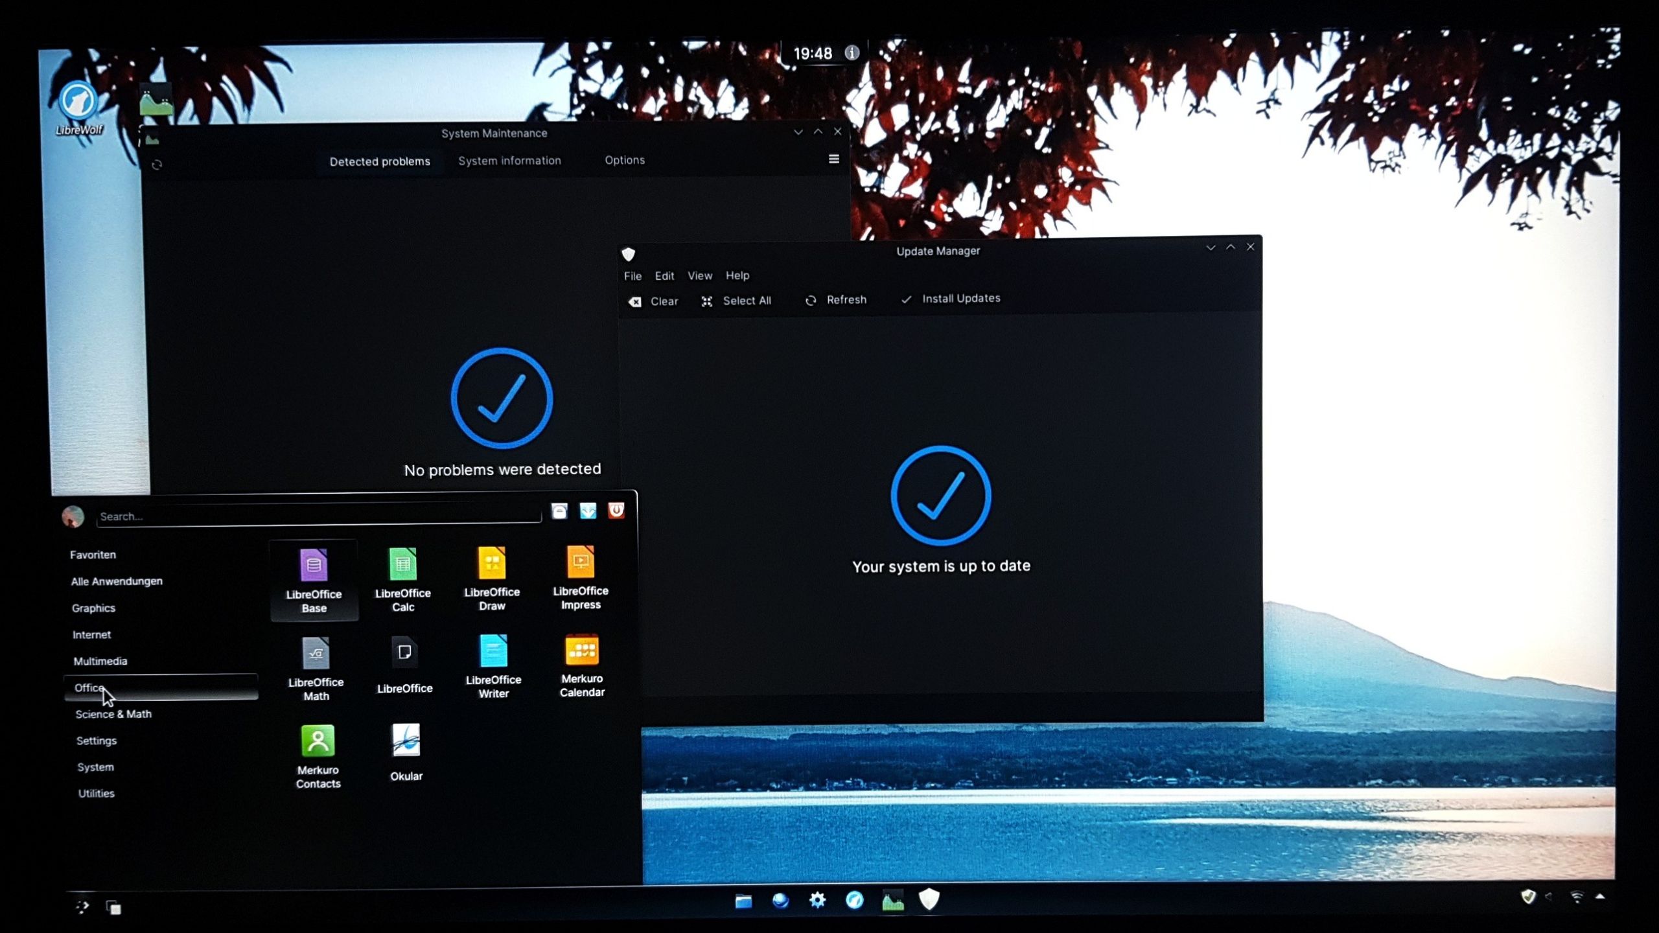The width and height of the screenshot is (1659, 933).
Task: Select the Favoriten category
Action: [93, 555]
